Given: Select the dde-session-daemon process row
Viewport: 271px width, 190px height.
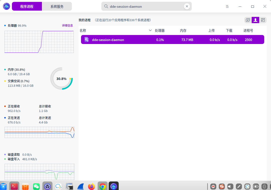Looking at the screenshot, I should click(172, 39).
